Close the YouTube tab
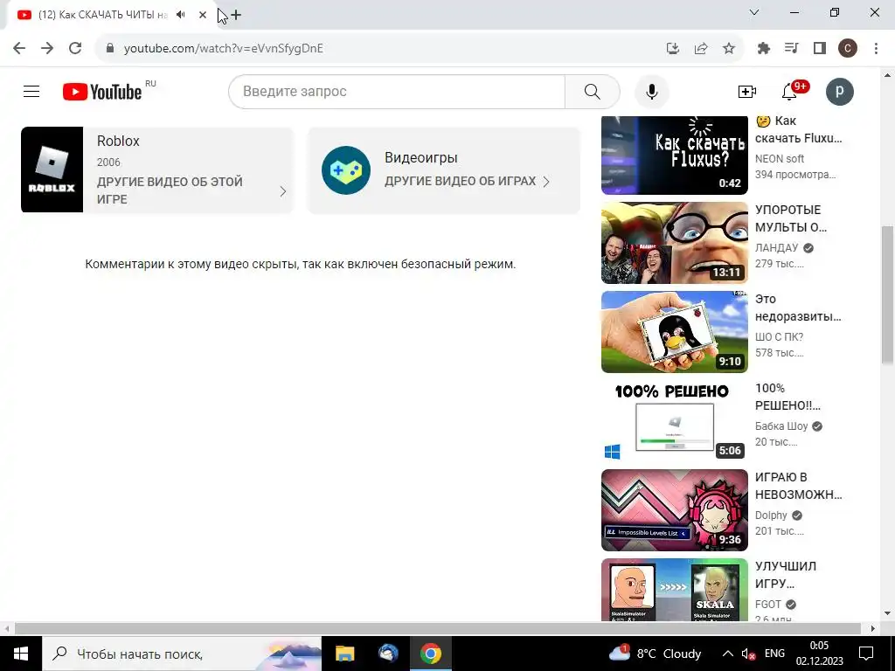Screen dimensions: 895x671 tap(203, 15)
